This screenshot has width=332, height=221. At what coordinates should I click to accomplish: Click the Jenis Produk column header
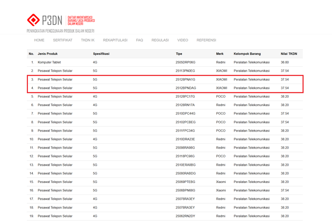48,54
